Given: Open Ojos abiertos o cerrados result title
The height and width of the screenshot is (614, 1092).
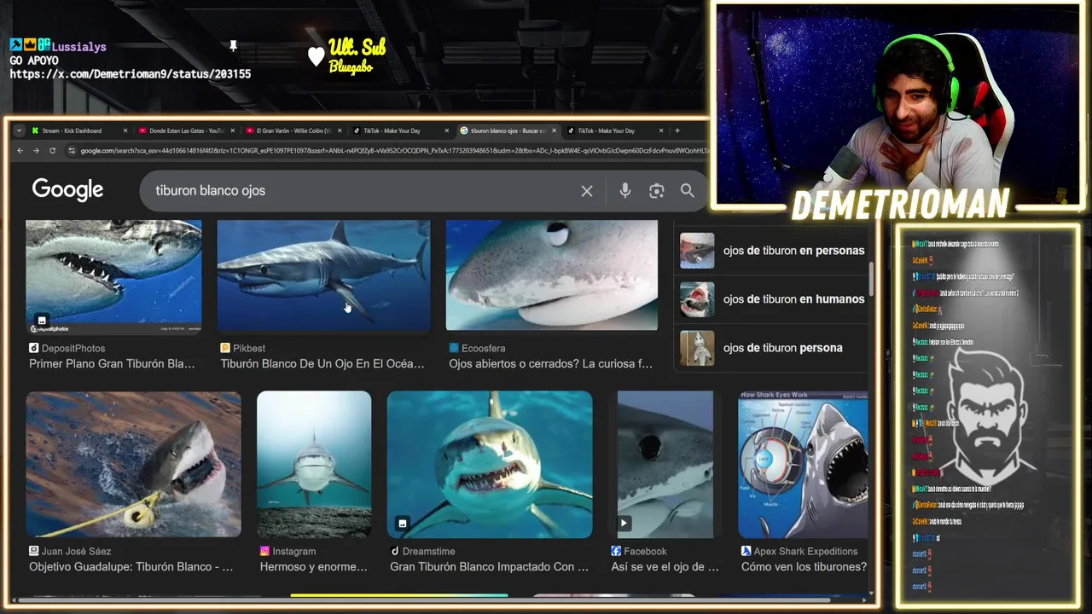Looking at the screenshot, I should point(551,363).
